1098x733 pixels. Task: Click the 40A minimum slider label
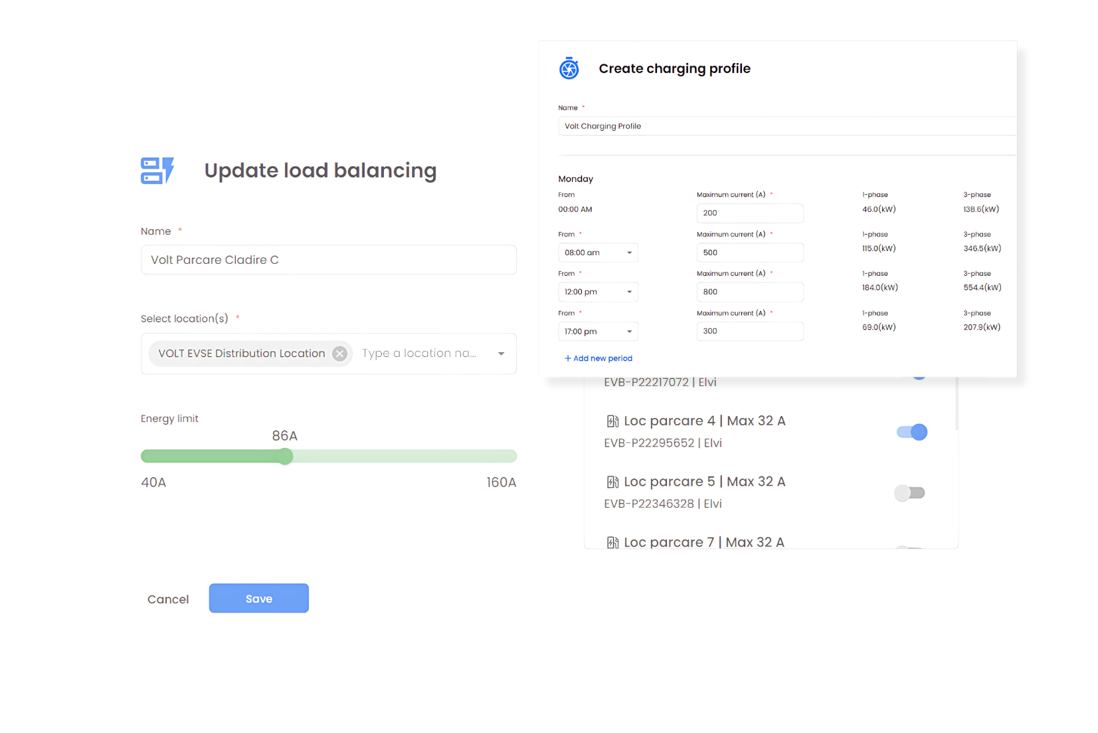point(153,482)
